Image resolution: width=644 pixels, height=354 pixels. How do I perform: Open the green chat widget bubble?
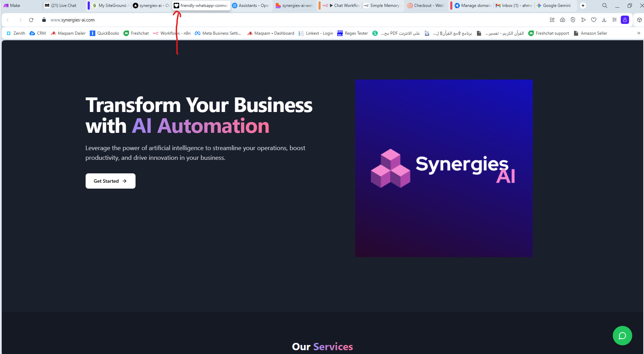pyautogui.click(x=622, y=336)
